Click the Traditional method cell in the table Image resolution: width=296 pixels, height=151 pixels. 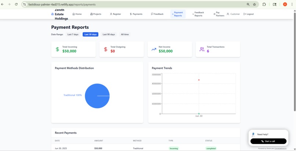point(138,148)
